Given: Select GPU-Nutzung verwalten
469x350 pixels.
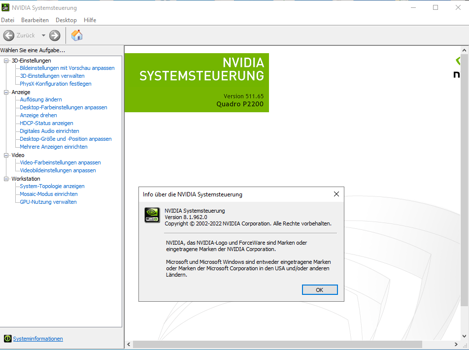Looking at the screenshot, I should click(48, 202).
